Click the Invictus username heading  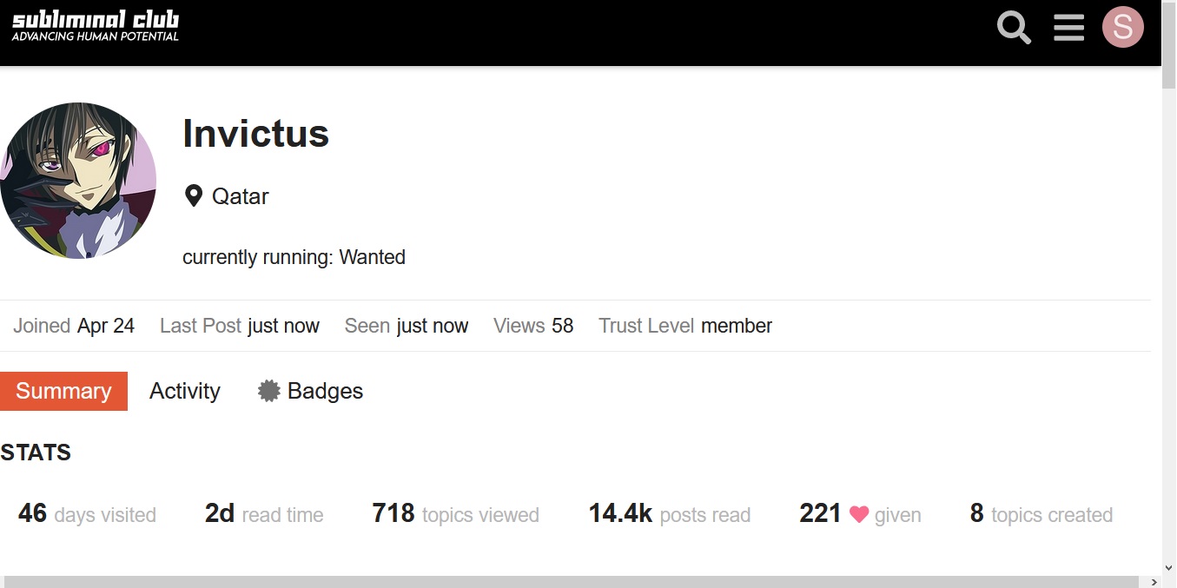pos(256,134)
